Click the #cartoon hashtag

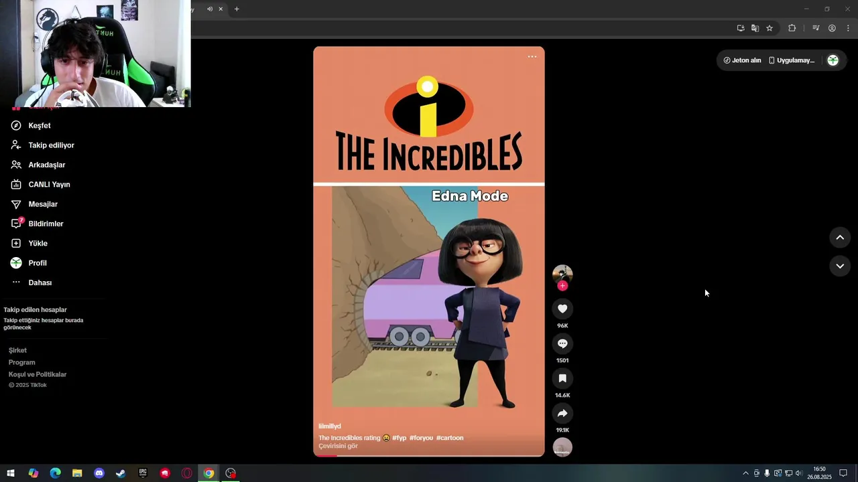[x=450, y=438]
